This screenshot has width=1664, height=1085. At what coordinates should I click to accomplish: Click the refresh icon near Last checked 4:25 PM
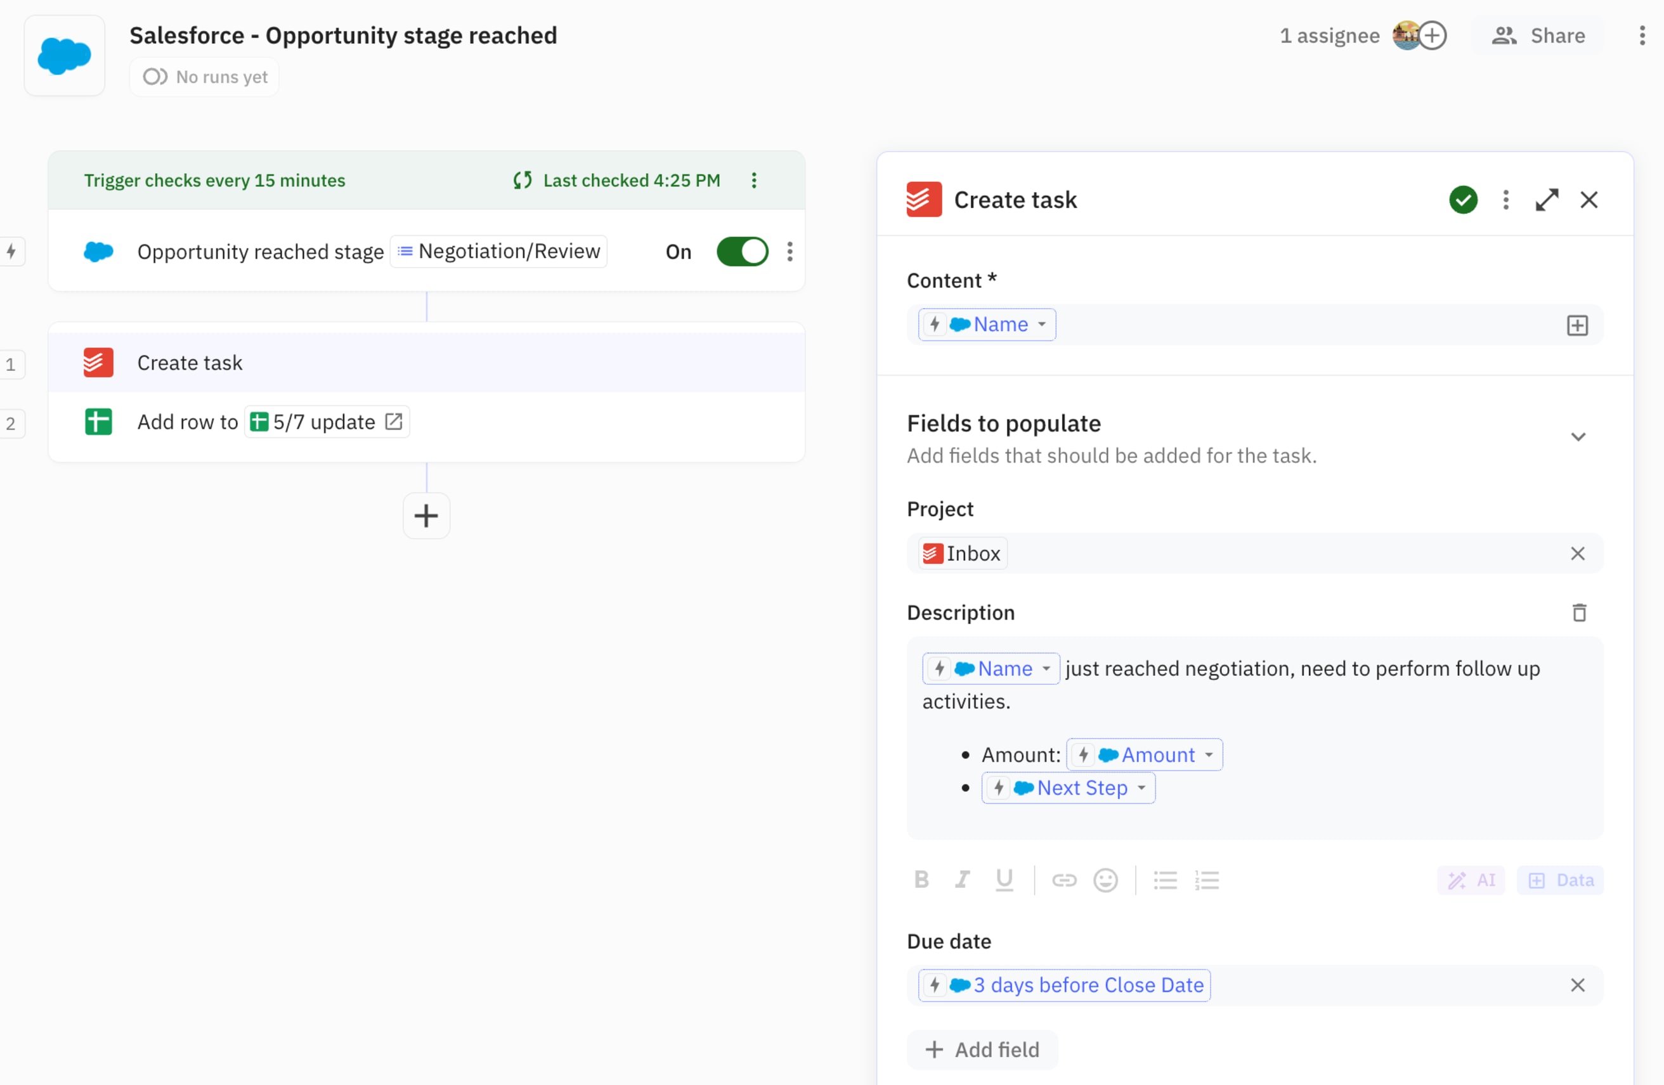tap(521, 180)
